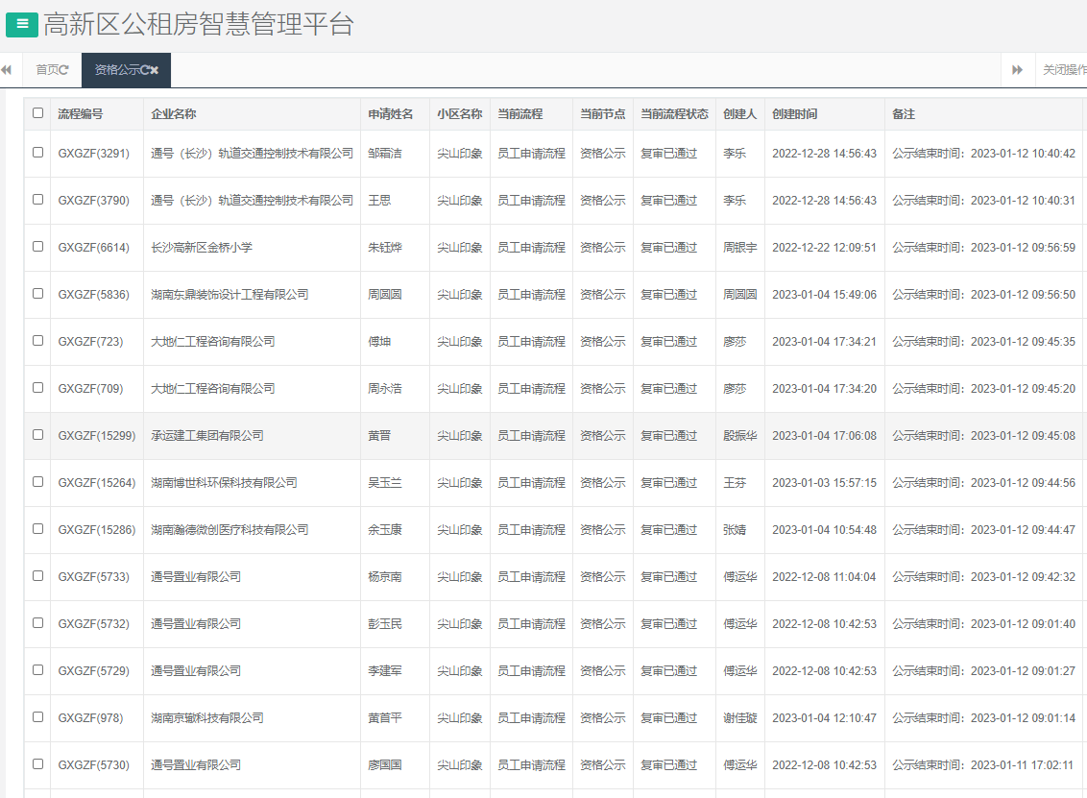The height and width of the screenshot is (798, 1087).
Task: Refresh the 首页 tab via its reload icon
Action: point(64,70)
